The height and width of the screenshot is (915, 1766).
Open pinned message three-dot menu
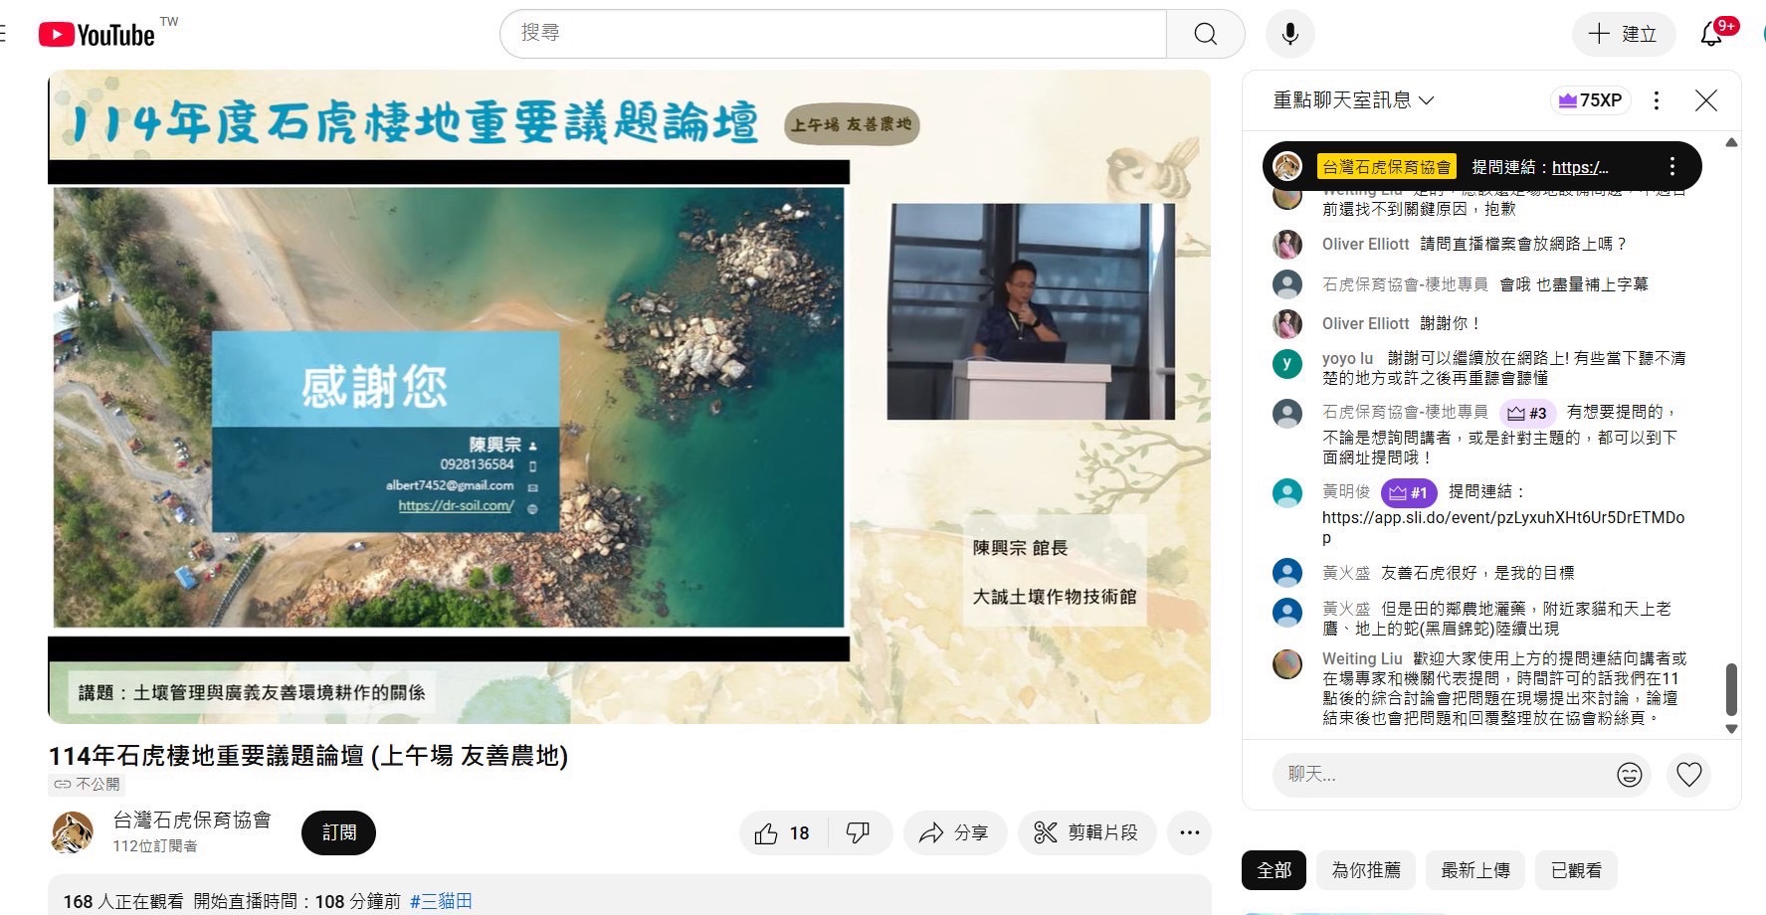[x=1672, y=166]
